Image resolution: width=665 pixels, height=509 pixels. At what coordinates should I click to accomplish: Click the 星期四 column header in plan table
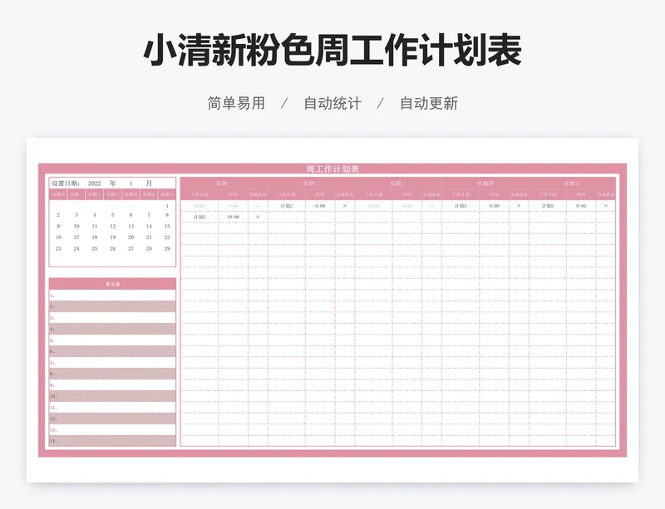(485, 184)
